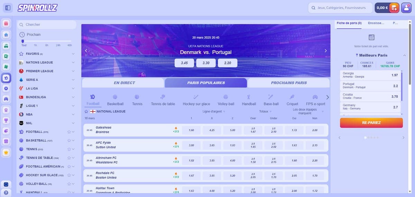Click the Hockey sur glace stick icon

coord(196,97)
